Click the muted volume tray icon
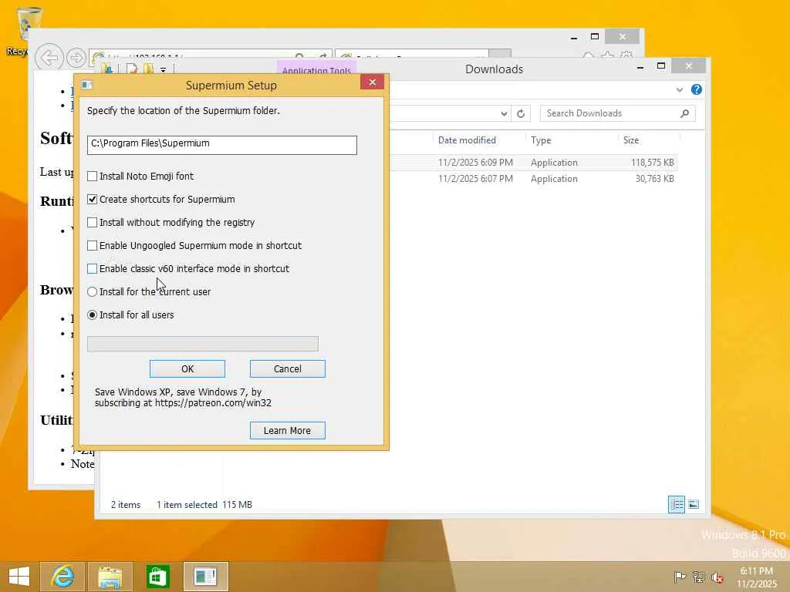The width and height of the screenshot is (790, 592). tap(717, 577)
